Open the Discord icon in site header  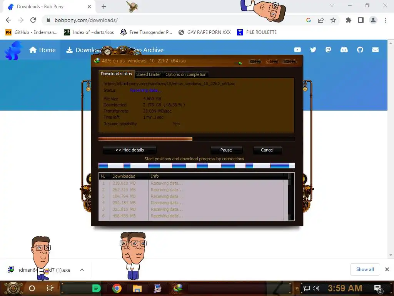coord(344,50)
